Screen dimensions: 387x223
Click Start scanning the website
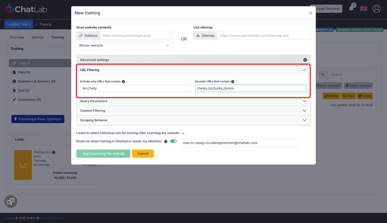pyautogui.click(x=103, y=153)
